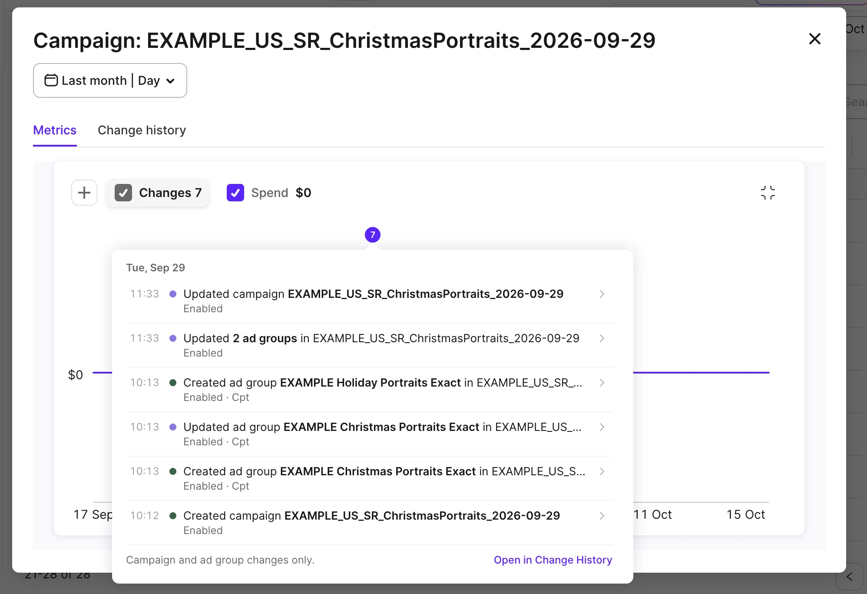Select the Metrics tab
Viewport: 867px width, 594px height.
[x=55, y=130]
